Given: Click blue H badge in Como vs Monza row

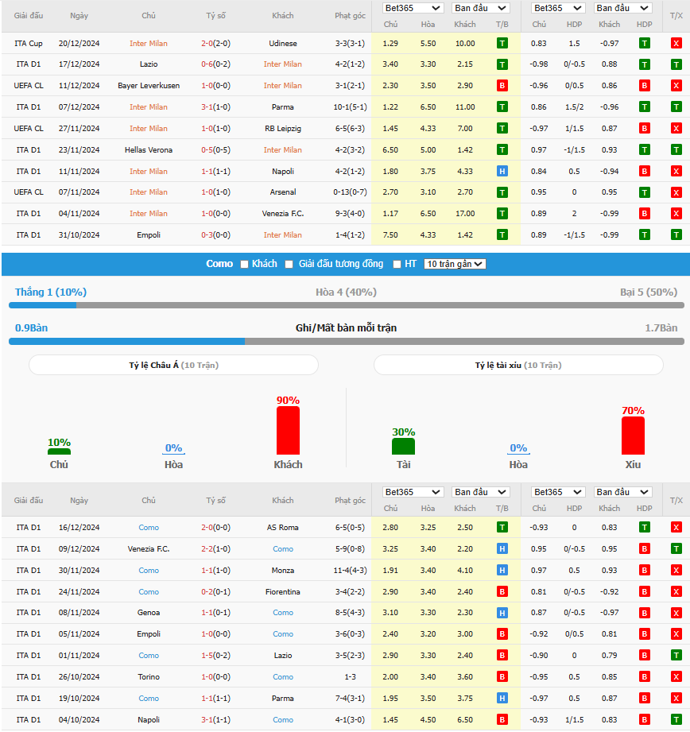Looking at the screenshot, I should [x=502, y=571].
